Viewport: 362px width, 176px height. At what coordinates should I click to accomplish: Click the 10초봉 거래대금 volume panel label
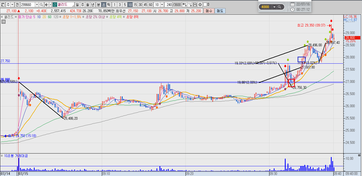click(16, 156)
